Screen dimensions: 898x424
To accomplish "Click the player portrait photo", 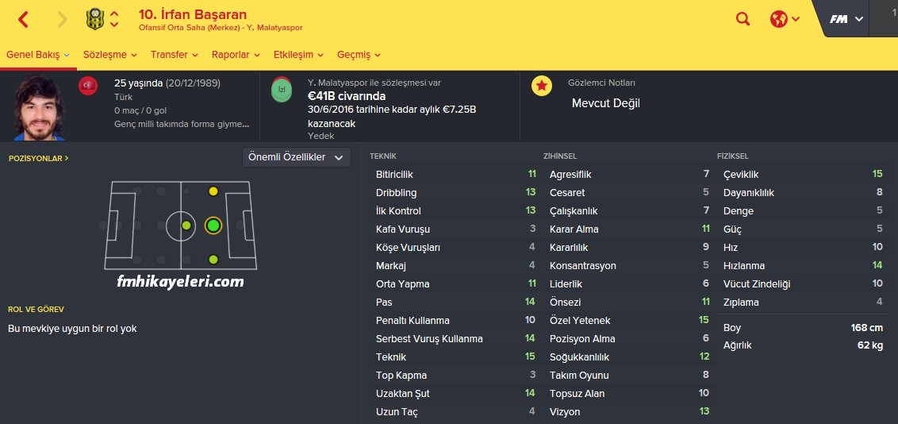I will (x=39, y=108).
